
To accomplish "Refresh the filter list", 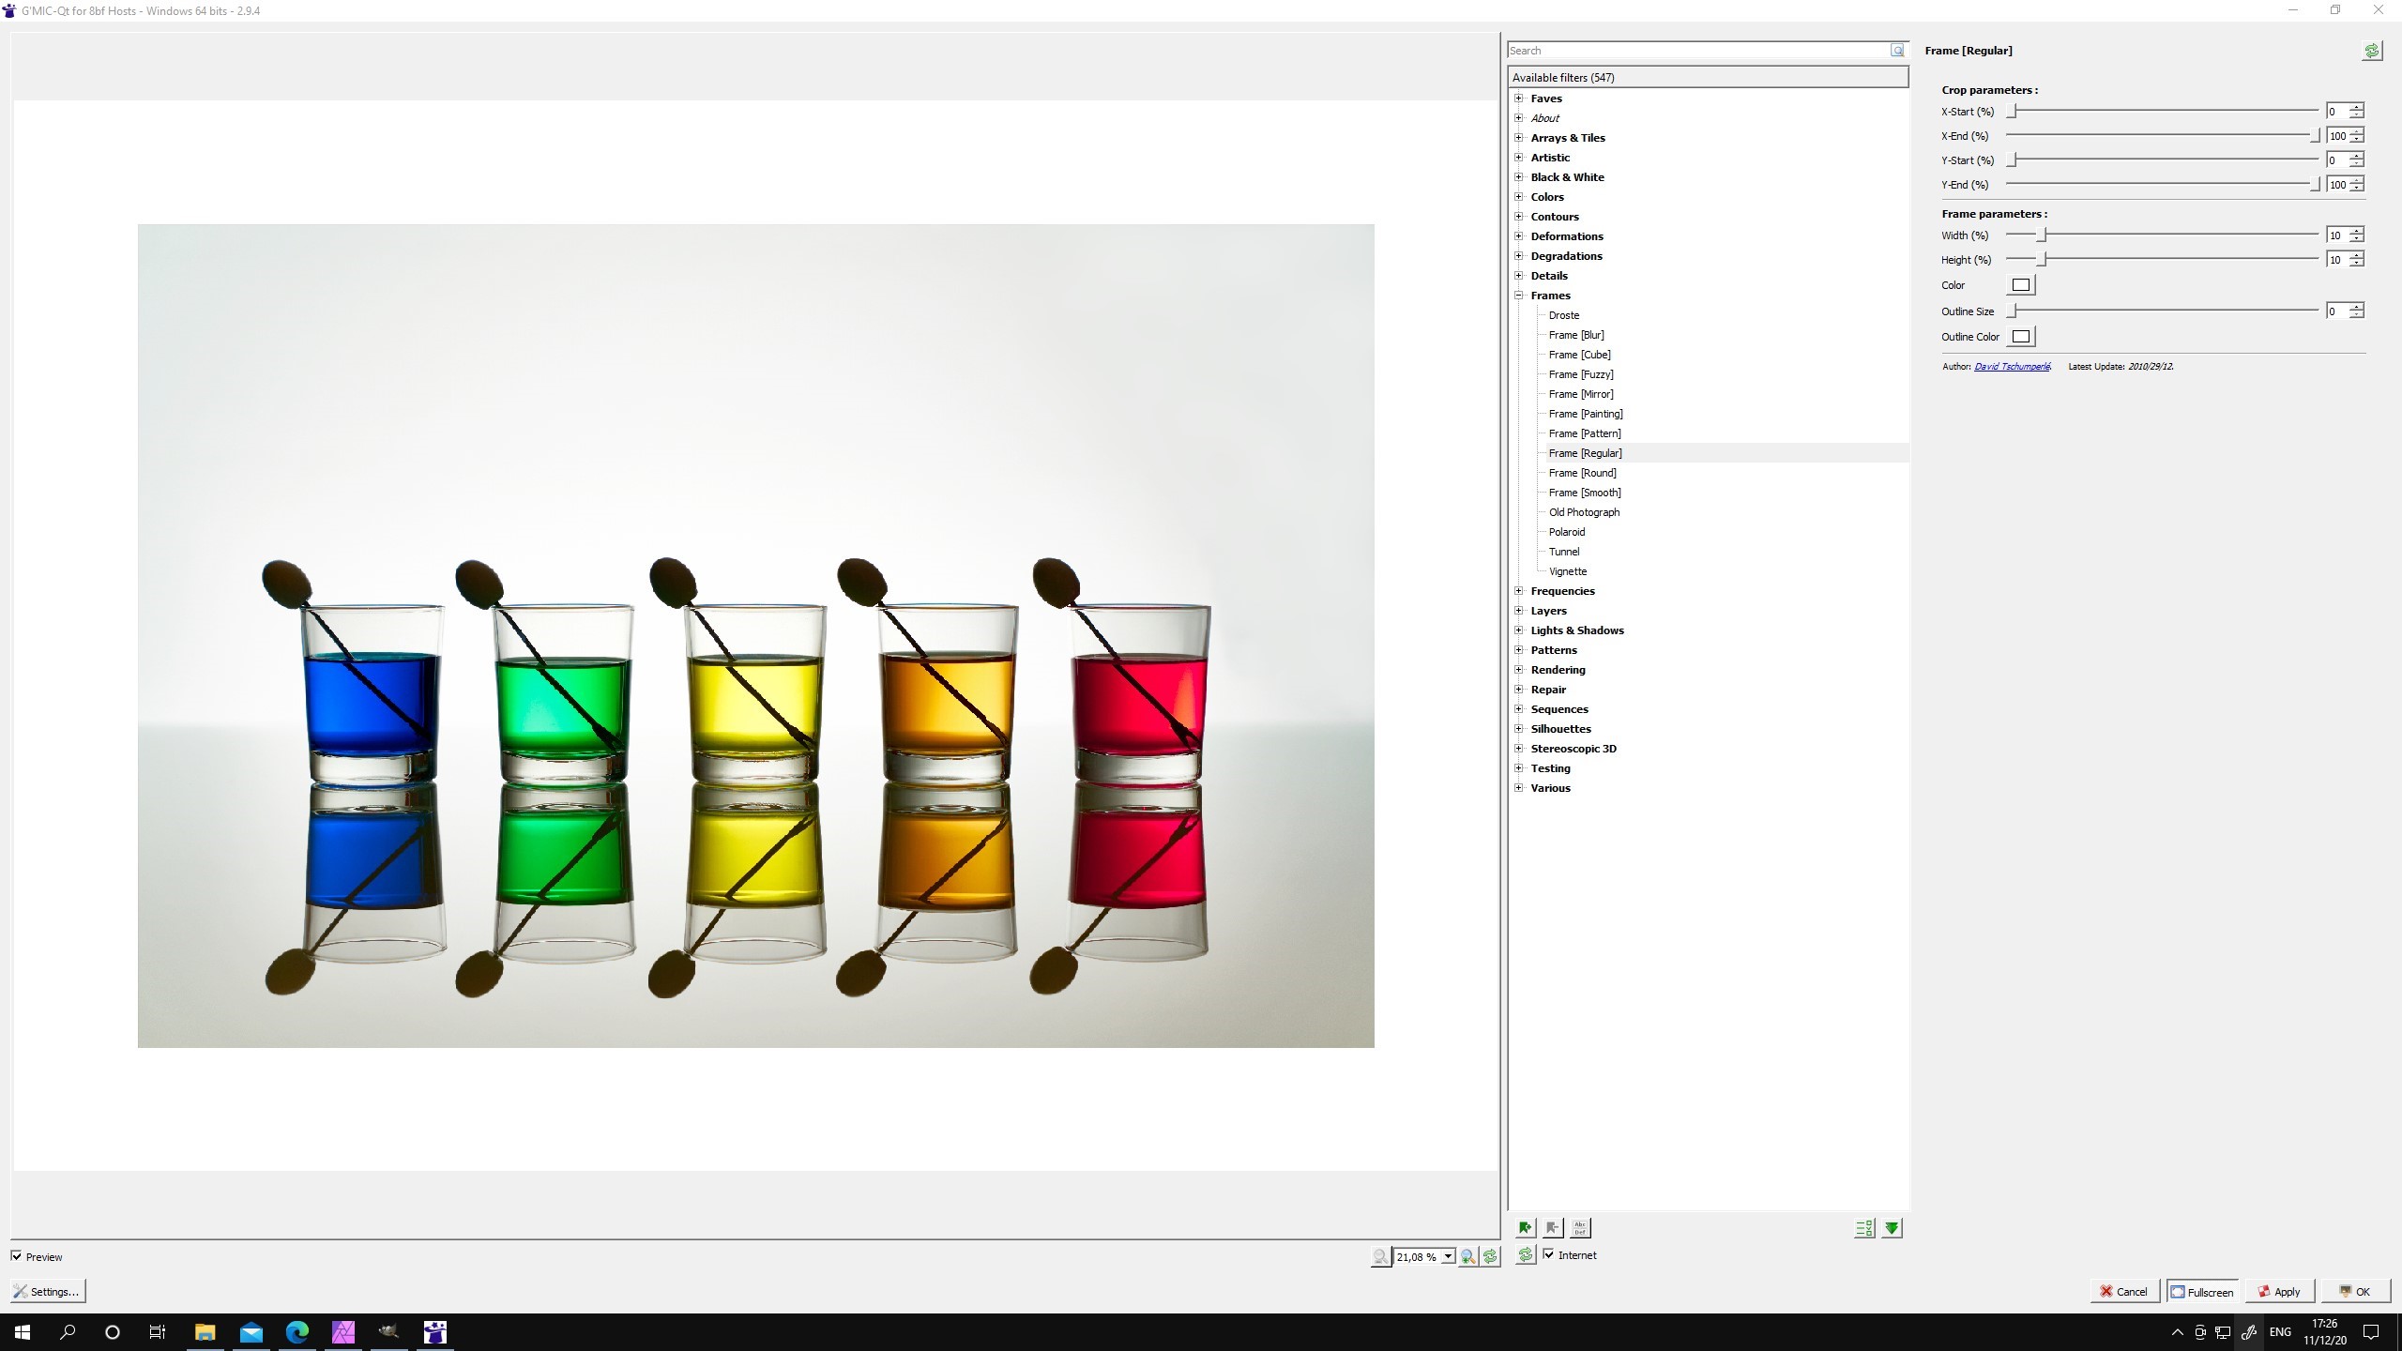I will click(x=1525, y=1256).
